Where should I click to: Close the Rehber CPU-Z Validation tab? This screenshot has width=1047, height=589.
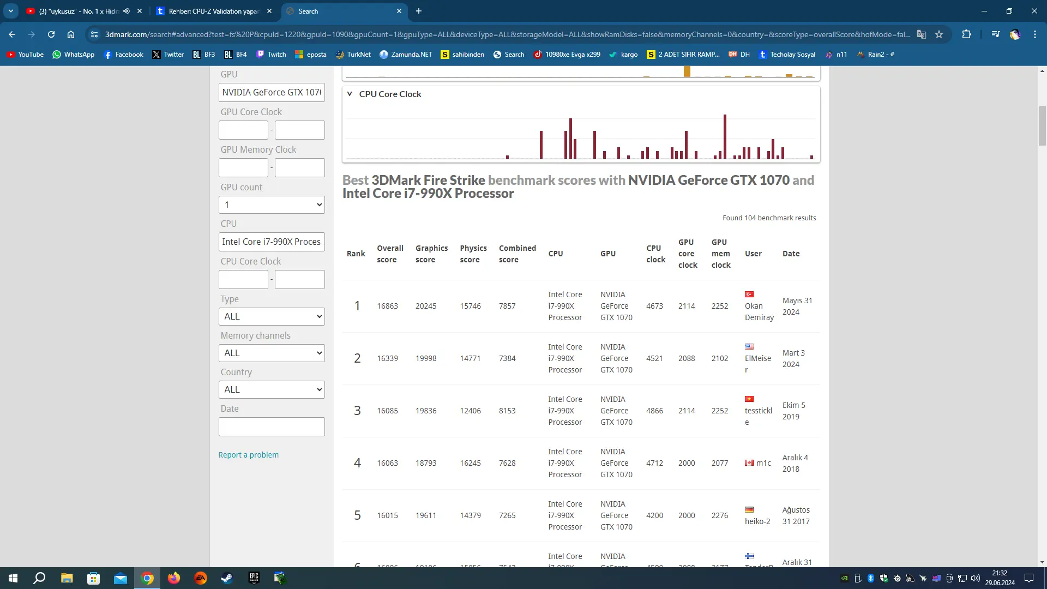(269, 11)
